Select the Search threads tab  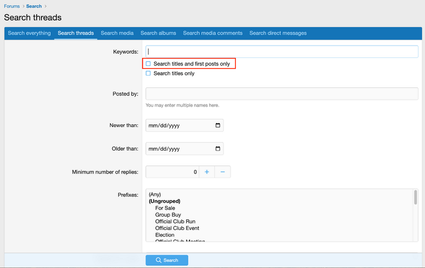coord(76,33)
